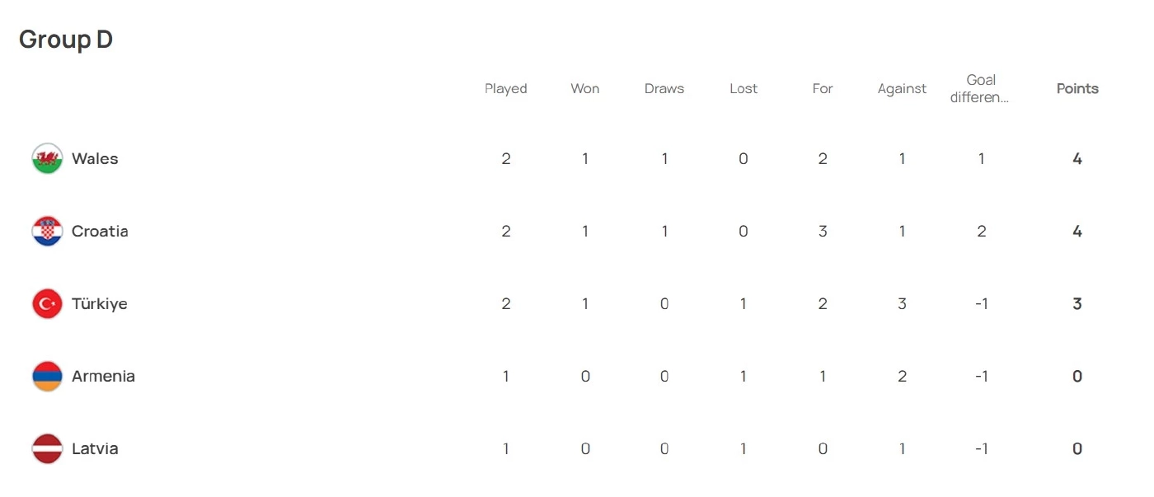Open the Croatia team link
The height and width of the screenshot is (497, 1154).
point(100,232)
